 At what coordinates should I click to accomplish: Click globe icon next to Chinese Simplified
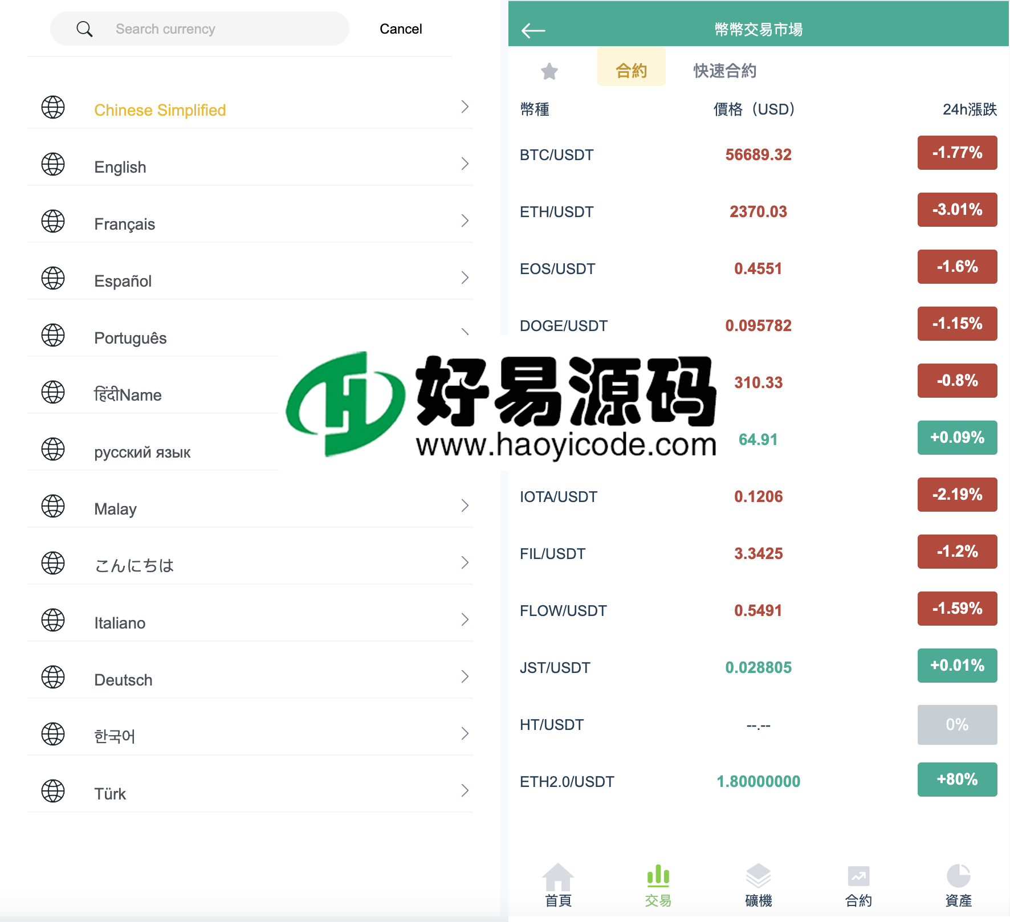pos(53,107)
